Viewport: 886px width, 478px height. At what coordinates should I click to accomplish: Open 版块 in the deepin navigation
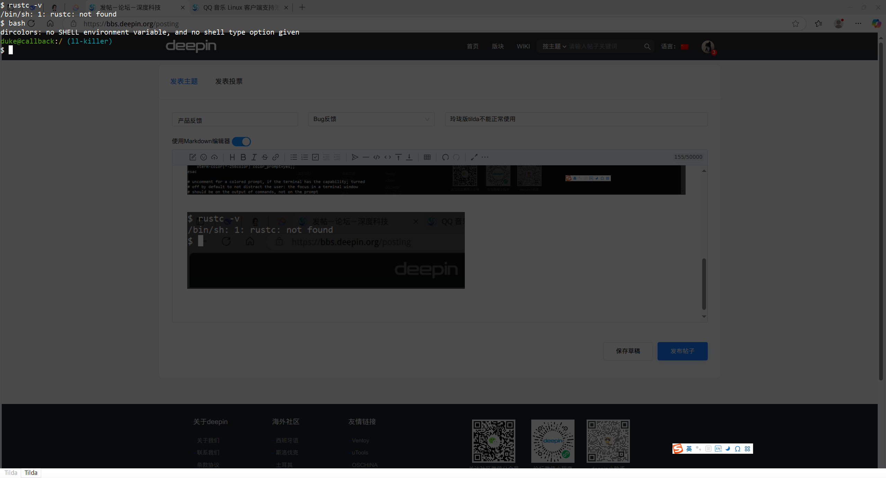pyautogui.click(x=498, y=46)
